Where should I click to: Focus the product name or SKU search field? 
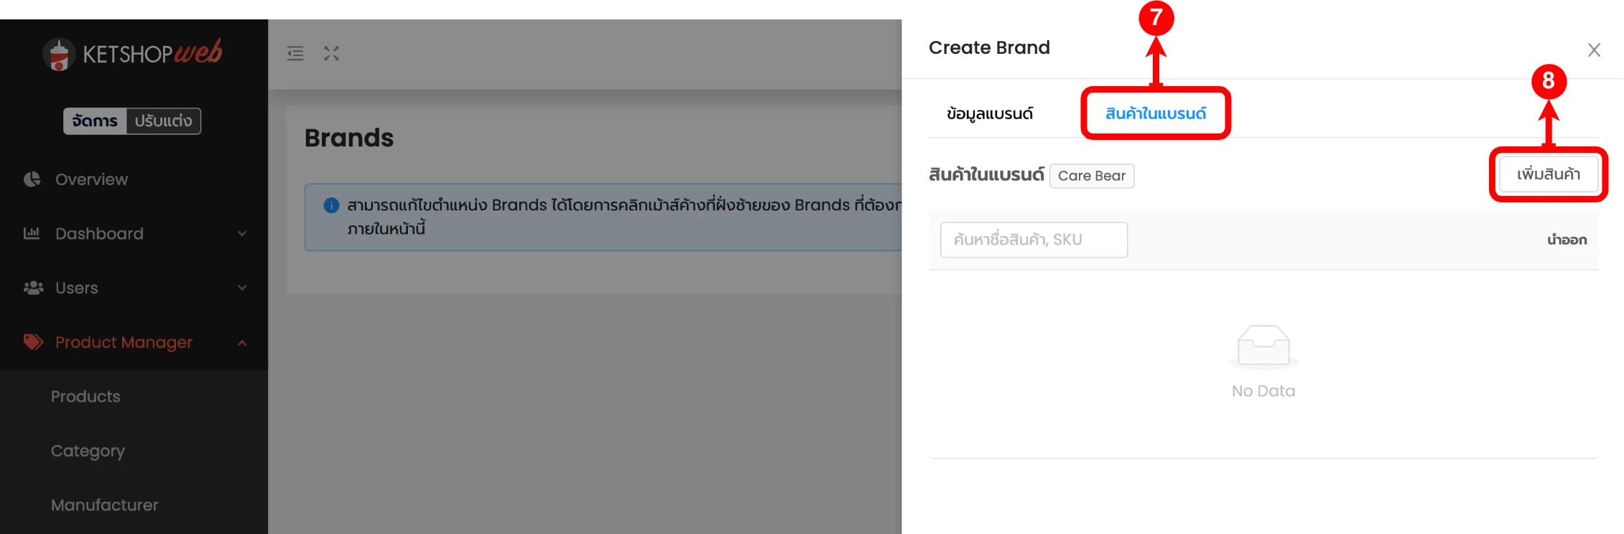pos(1033,240)
